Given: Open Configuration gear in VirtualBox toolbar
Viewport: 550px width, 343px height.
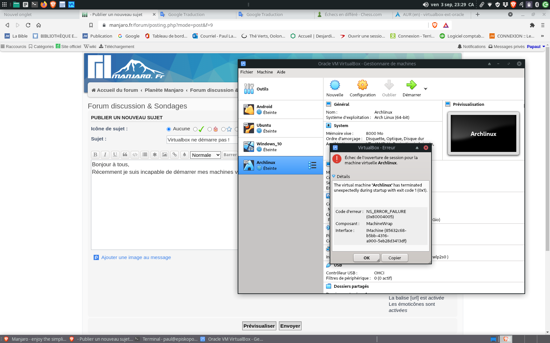Looking at the screenshot, I should pyautogui.click(x=362, y=85).
